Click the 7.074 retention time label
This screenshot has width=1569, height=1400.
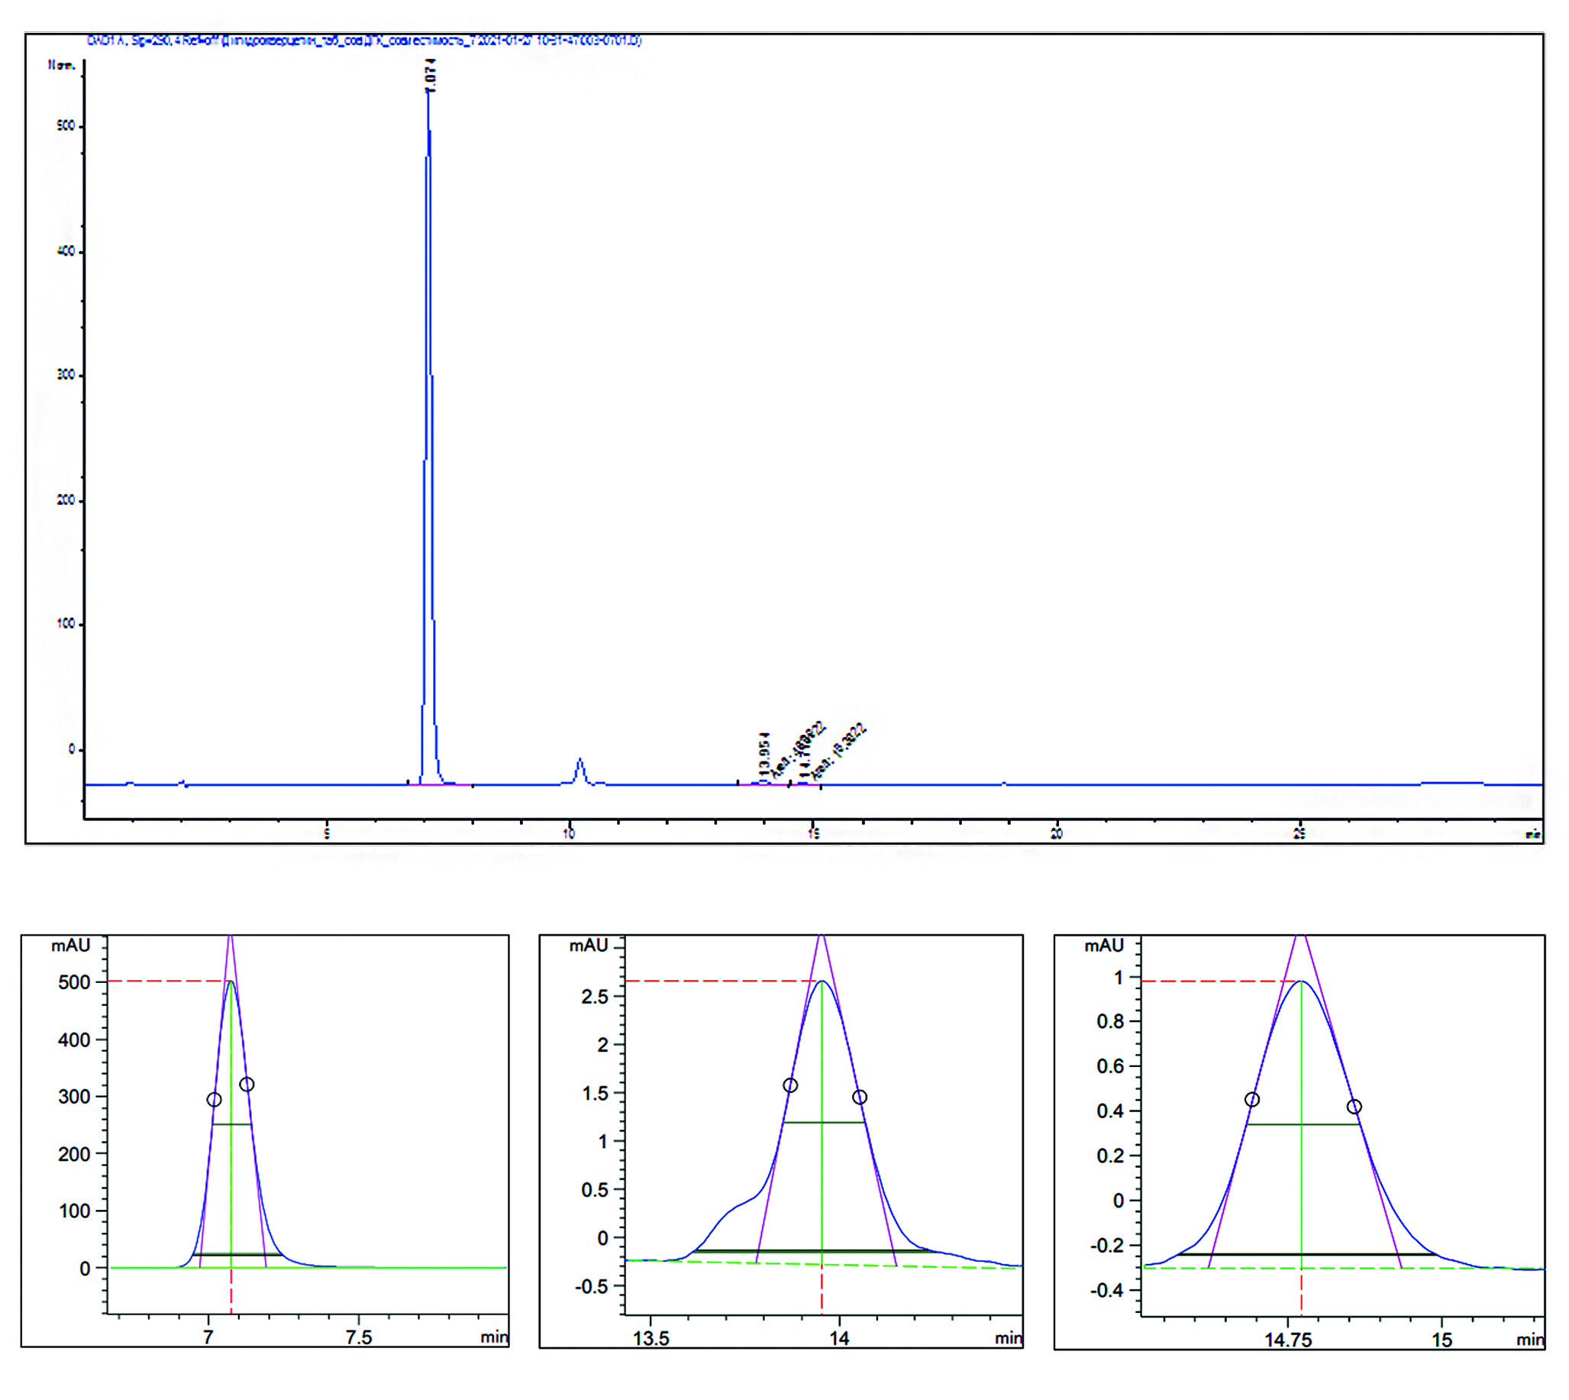tap(431, 75)
